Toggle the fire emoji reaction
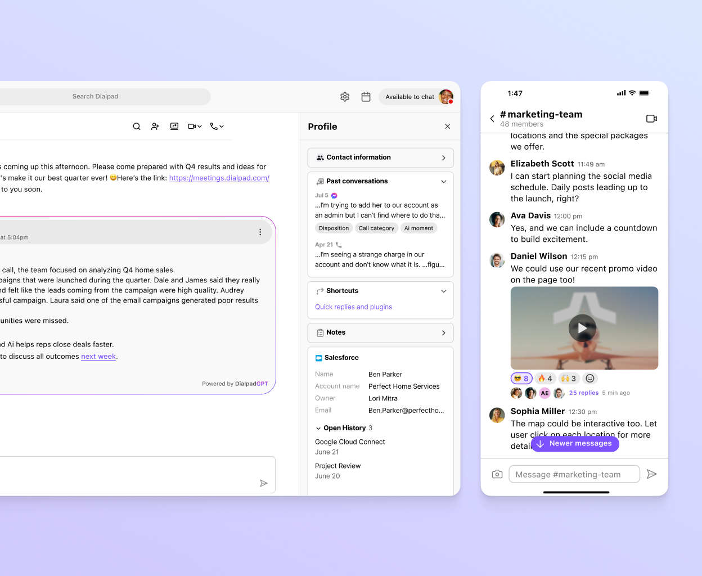Screen dimensions: 702x576 pos(544,378)
